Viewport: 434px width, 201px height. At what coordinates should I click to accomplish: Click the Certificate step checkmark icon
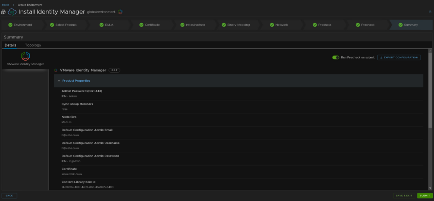(x=142, y=25)
